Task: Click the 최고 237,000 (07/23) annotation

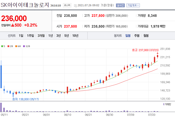Action: pos(145,50)
